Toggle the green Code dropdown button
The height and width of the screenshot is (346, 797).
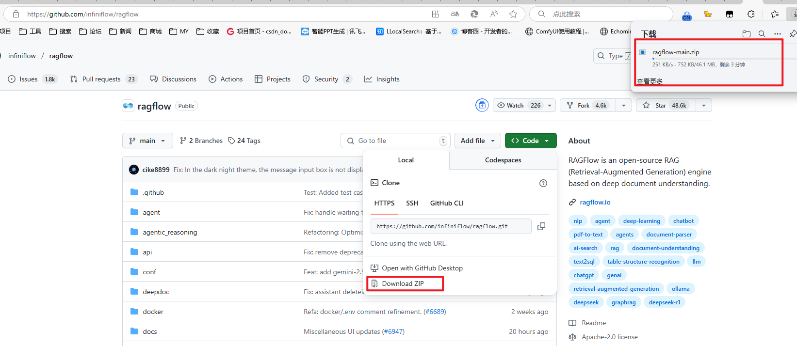click(x=531, y=141)
